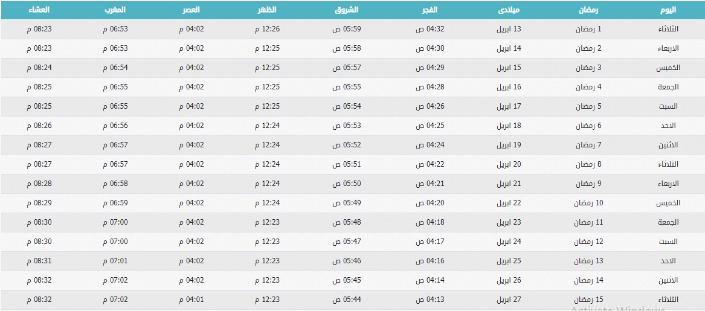Click Isha time 08:31 م
Viewport: 705px width, 311px height.
(x=39, y=261)
